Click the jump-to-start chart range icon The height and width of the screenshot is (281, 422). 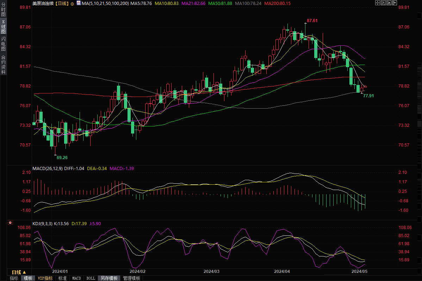click(383, 3)
